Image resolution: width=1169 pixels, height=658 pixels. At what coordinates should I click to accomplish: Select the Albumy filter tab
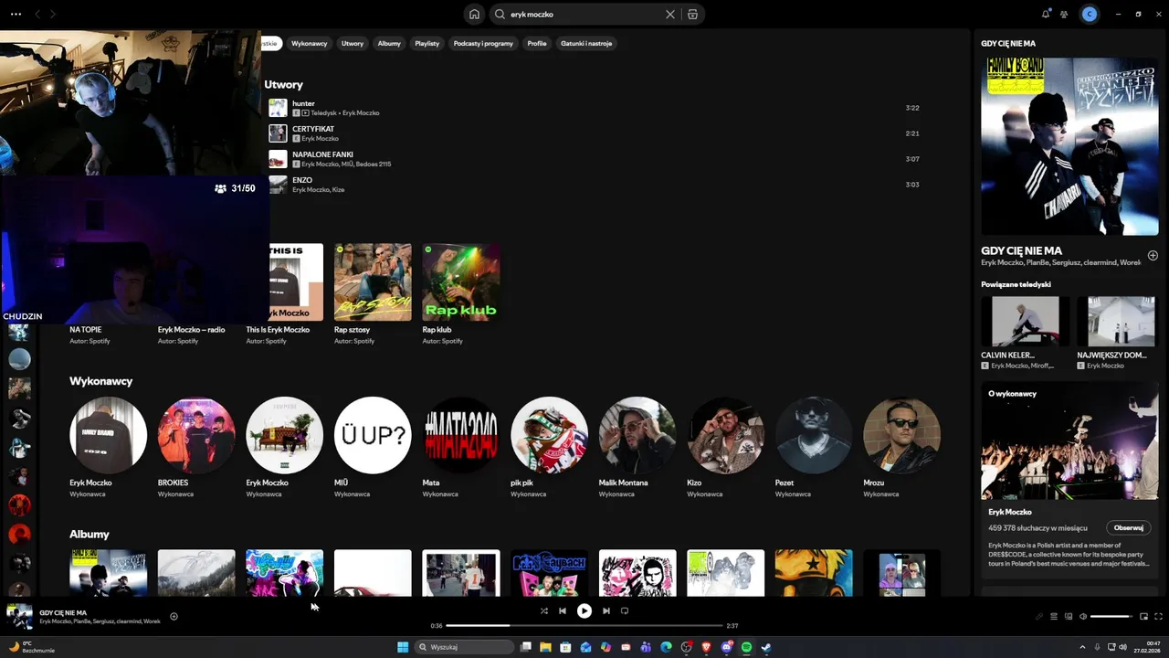[389, 43]
